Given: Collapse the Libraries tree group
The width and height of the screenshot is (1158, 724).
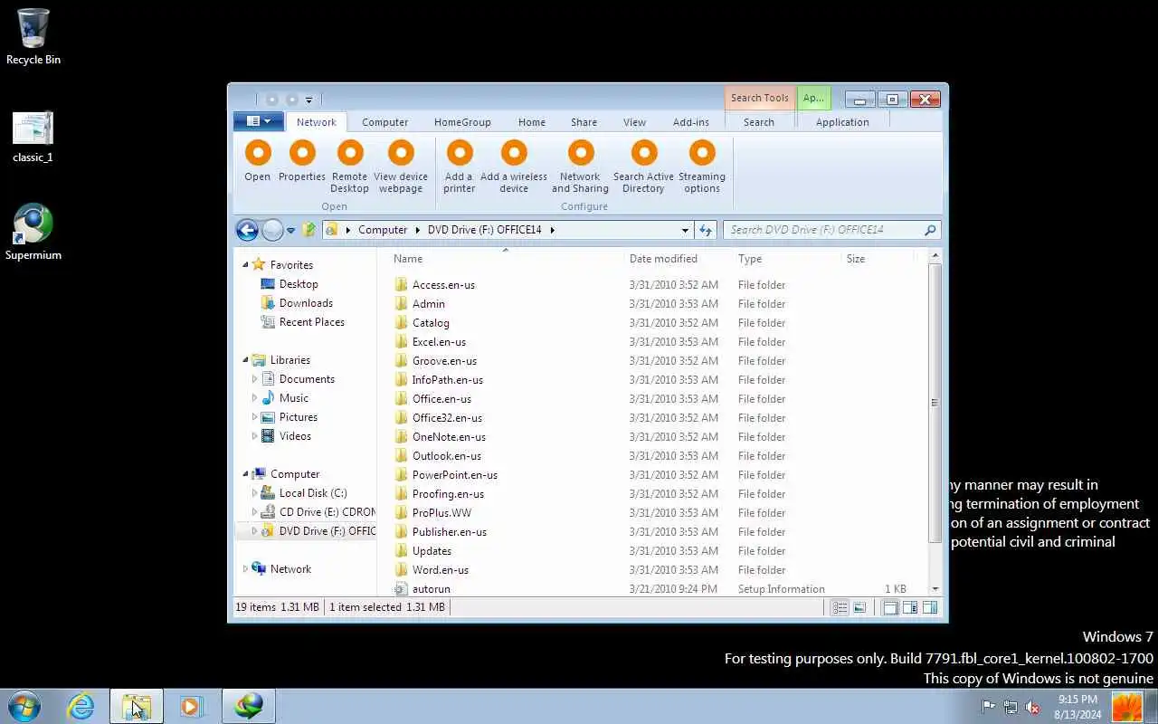Looking at the screenshot, I should point(245,360).
